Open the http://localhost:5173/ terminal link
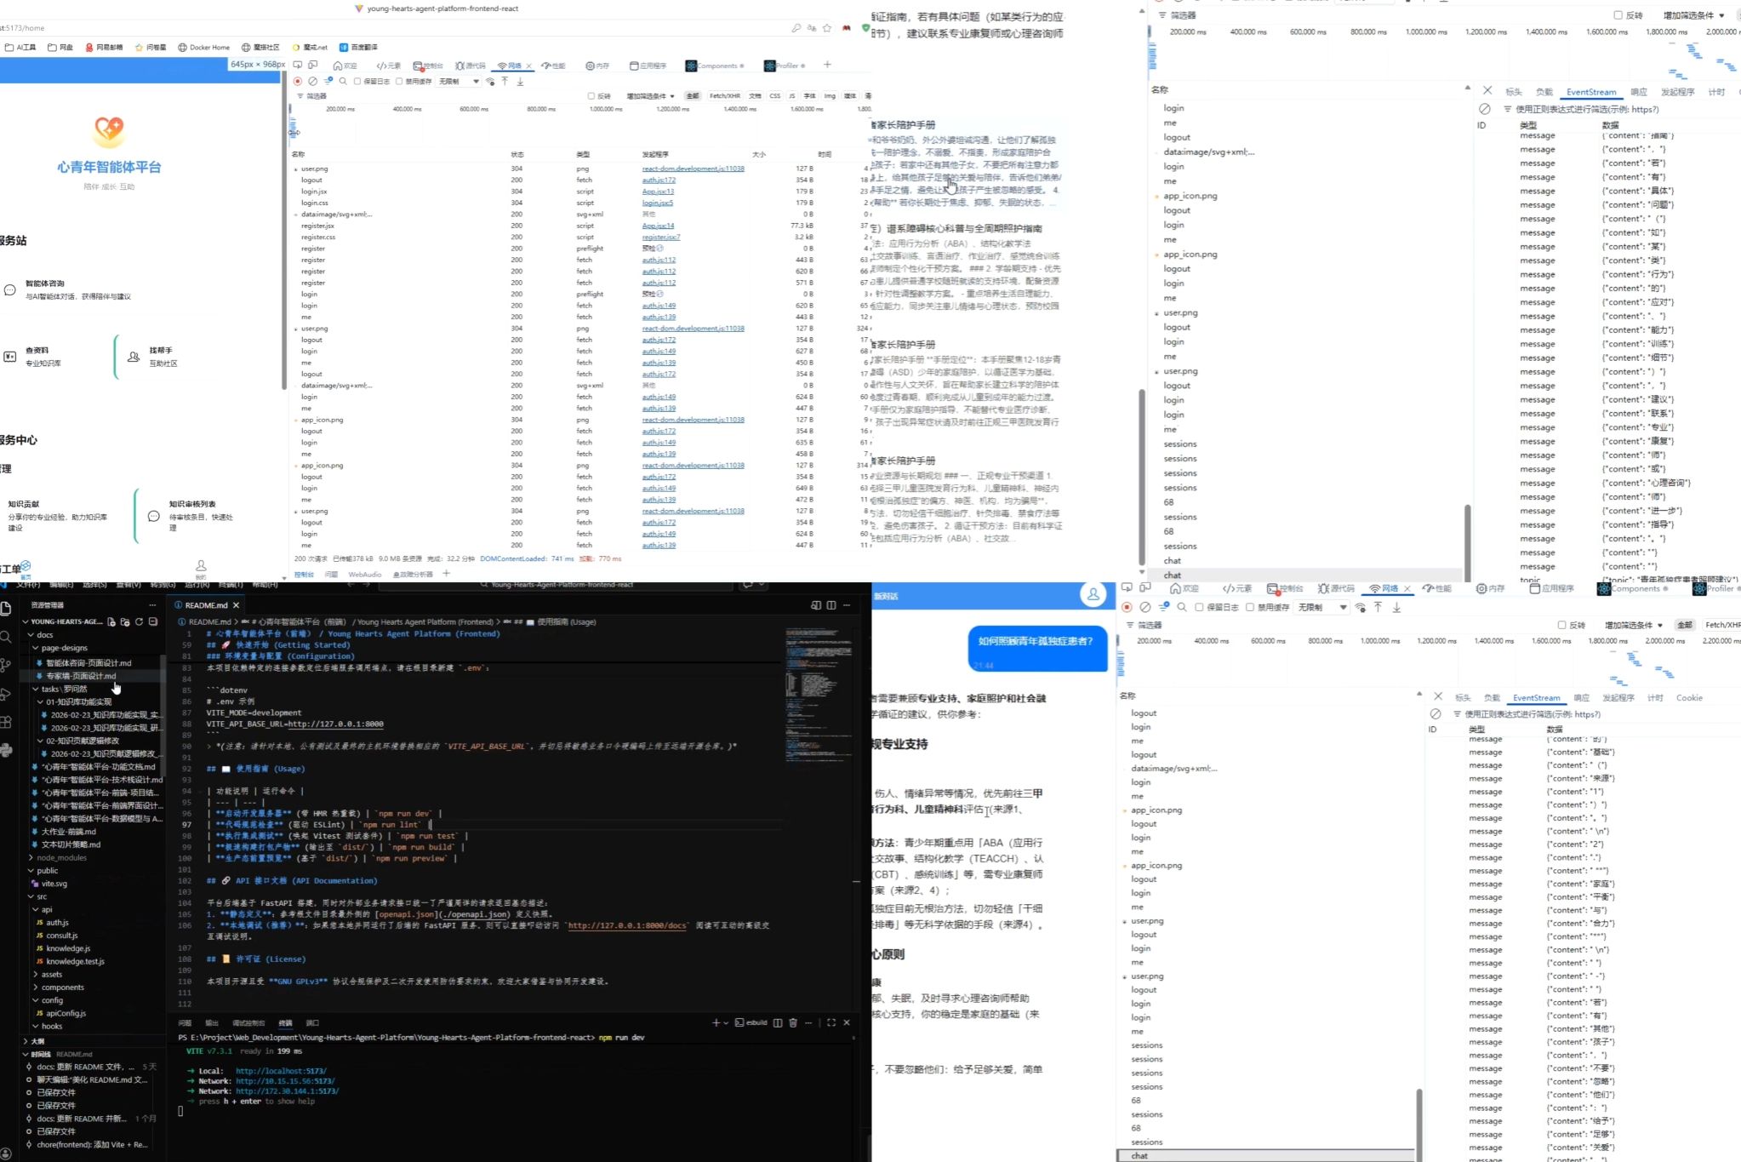Image resolution: width=1741 pixels, height=1162 pixels. (281, 1071)
